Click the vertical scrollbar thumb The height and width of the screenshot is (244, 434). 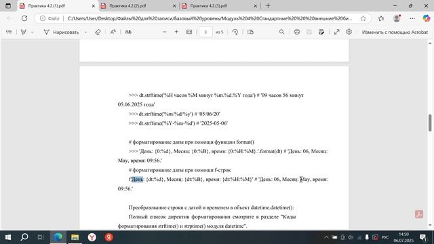pos(430,123)
